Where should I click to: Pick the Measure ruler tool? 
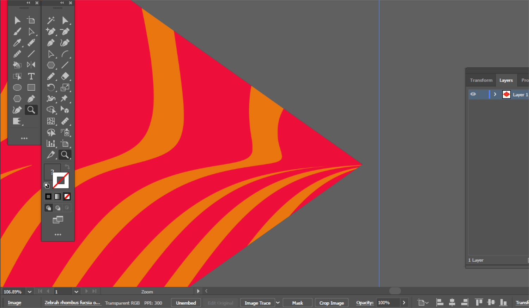tap(65, 121)
